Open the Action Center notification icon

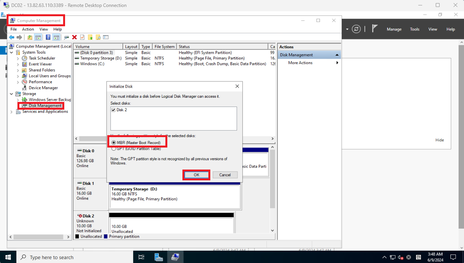click(453, 257)
